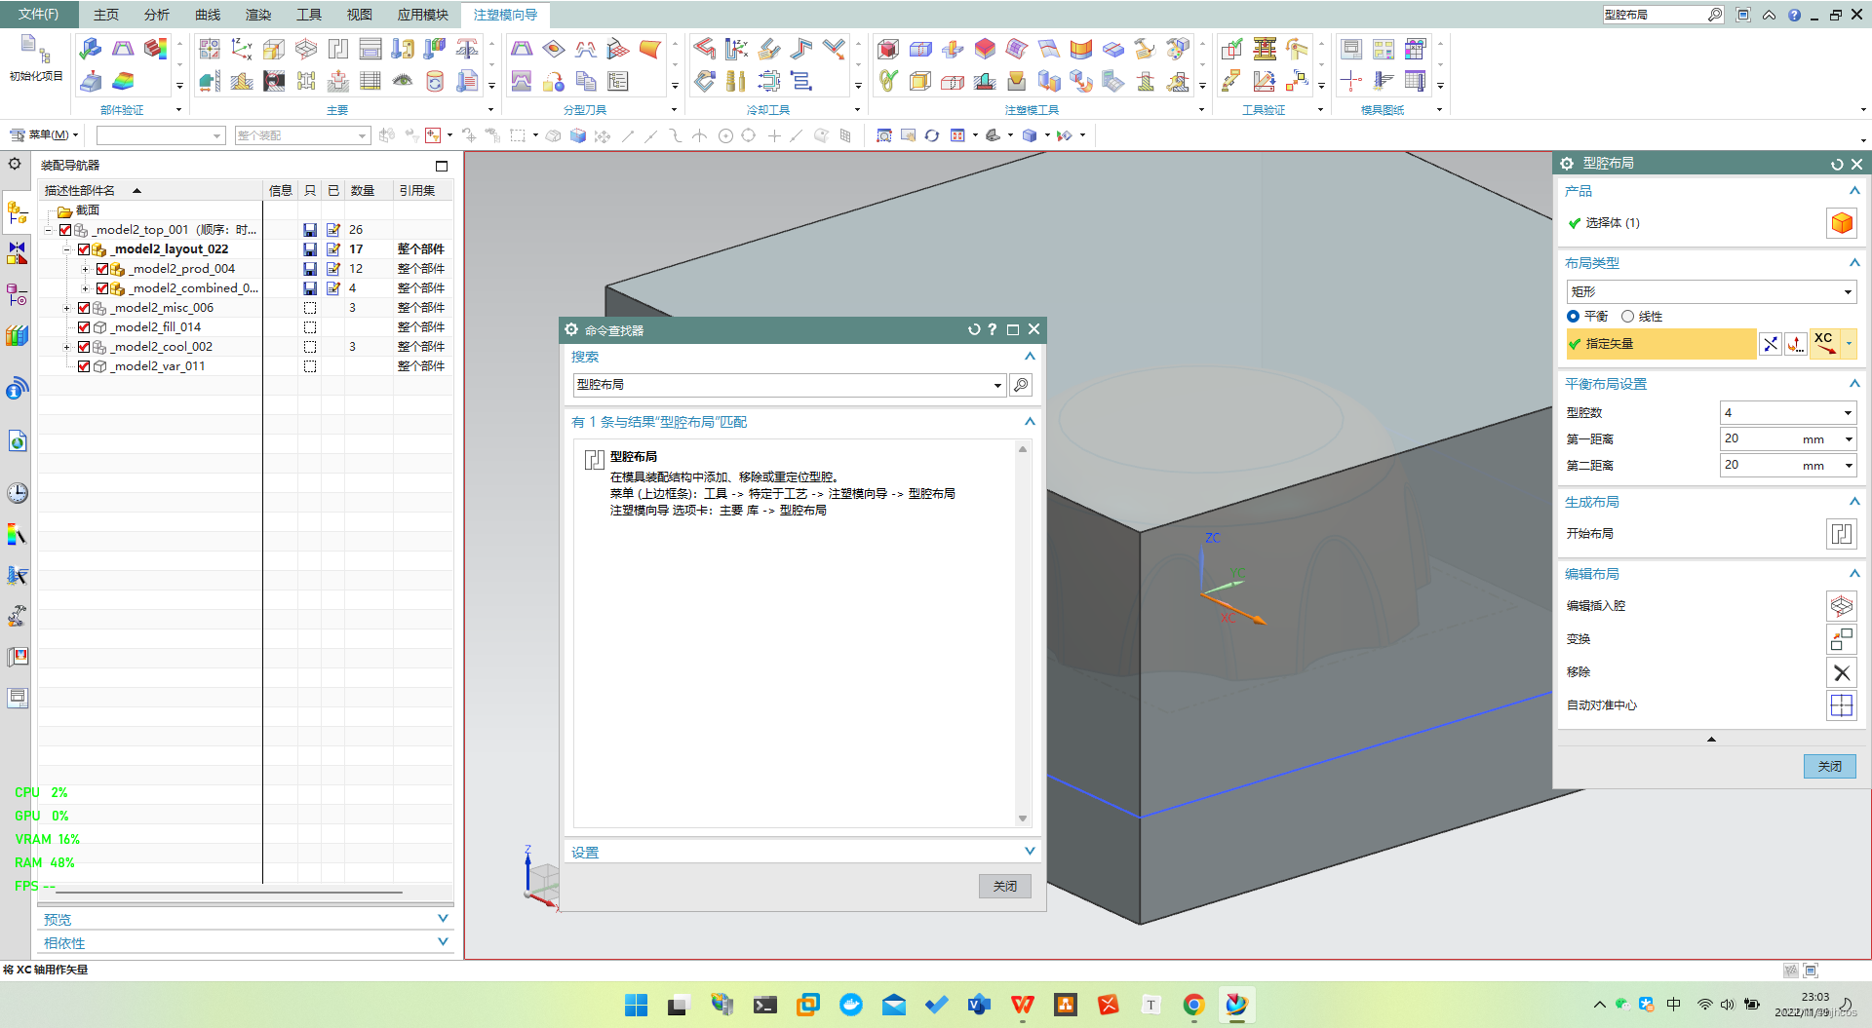Click the orange Select Body cube icon
The height and width of the screenshot is (1028, 1872).
click(1841, 223)
